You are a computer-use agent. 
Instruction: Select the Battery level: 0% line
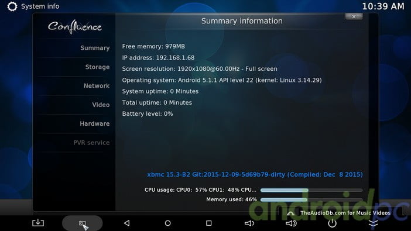coord(148,114)
